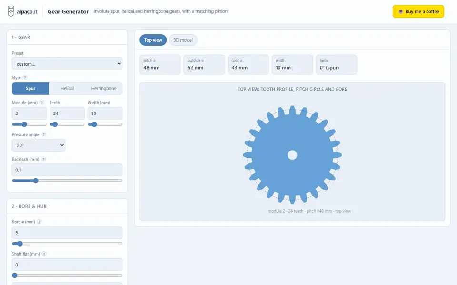Adjust the Backlash slider
The height and width of the screenshot is (285, 457).
(67, 180)
